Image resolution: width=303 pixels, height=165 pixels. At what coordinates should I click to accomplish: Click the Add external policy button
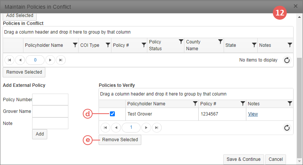click(x=40, y=134)
